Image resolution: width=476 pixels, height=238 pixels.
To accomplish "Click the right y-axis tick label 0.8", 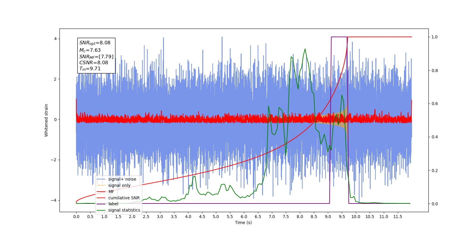I will 435,71.
